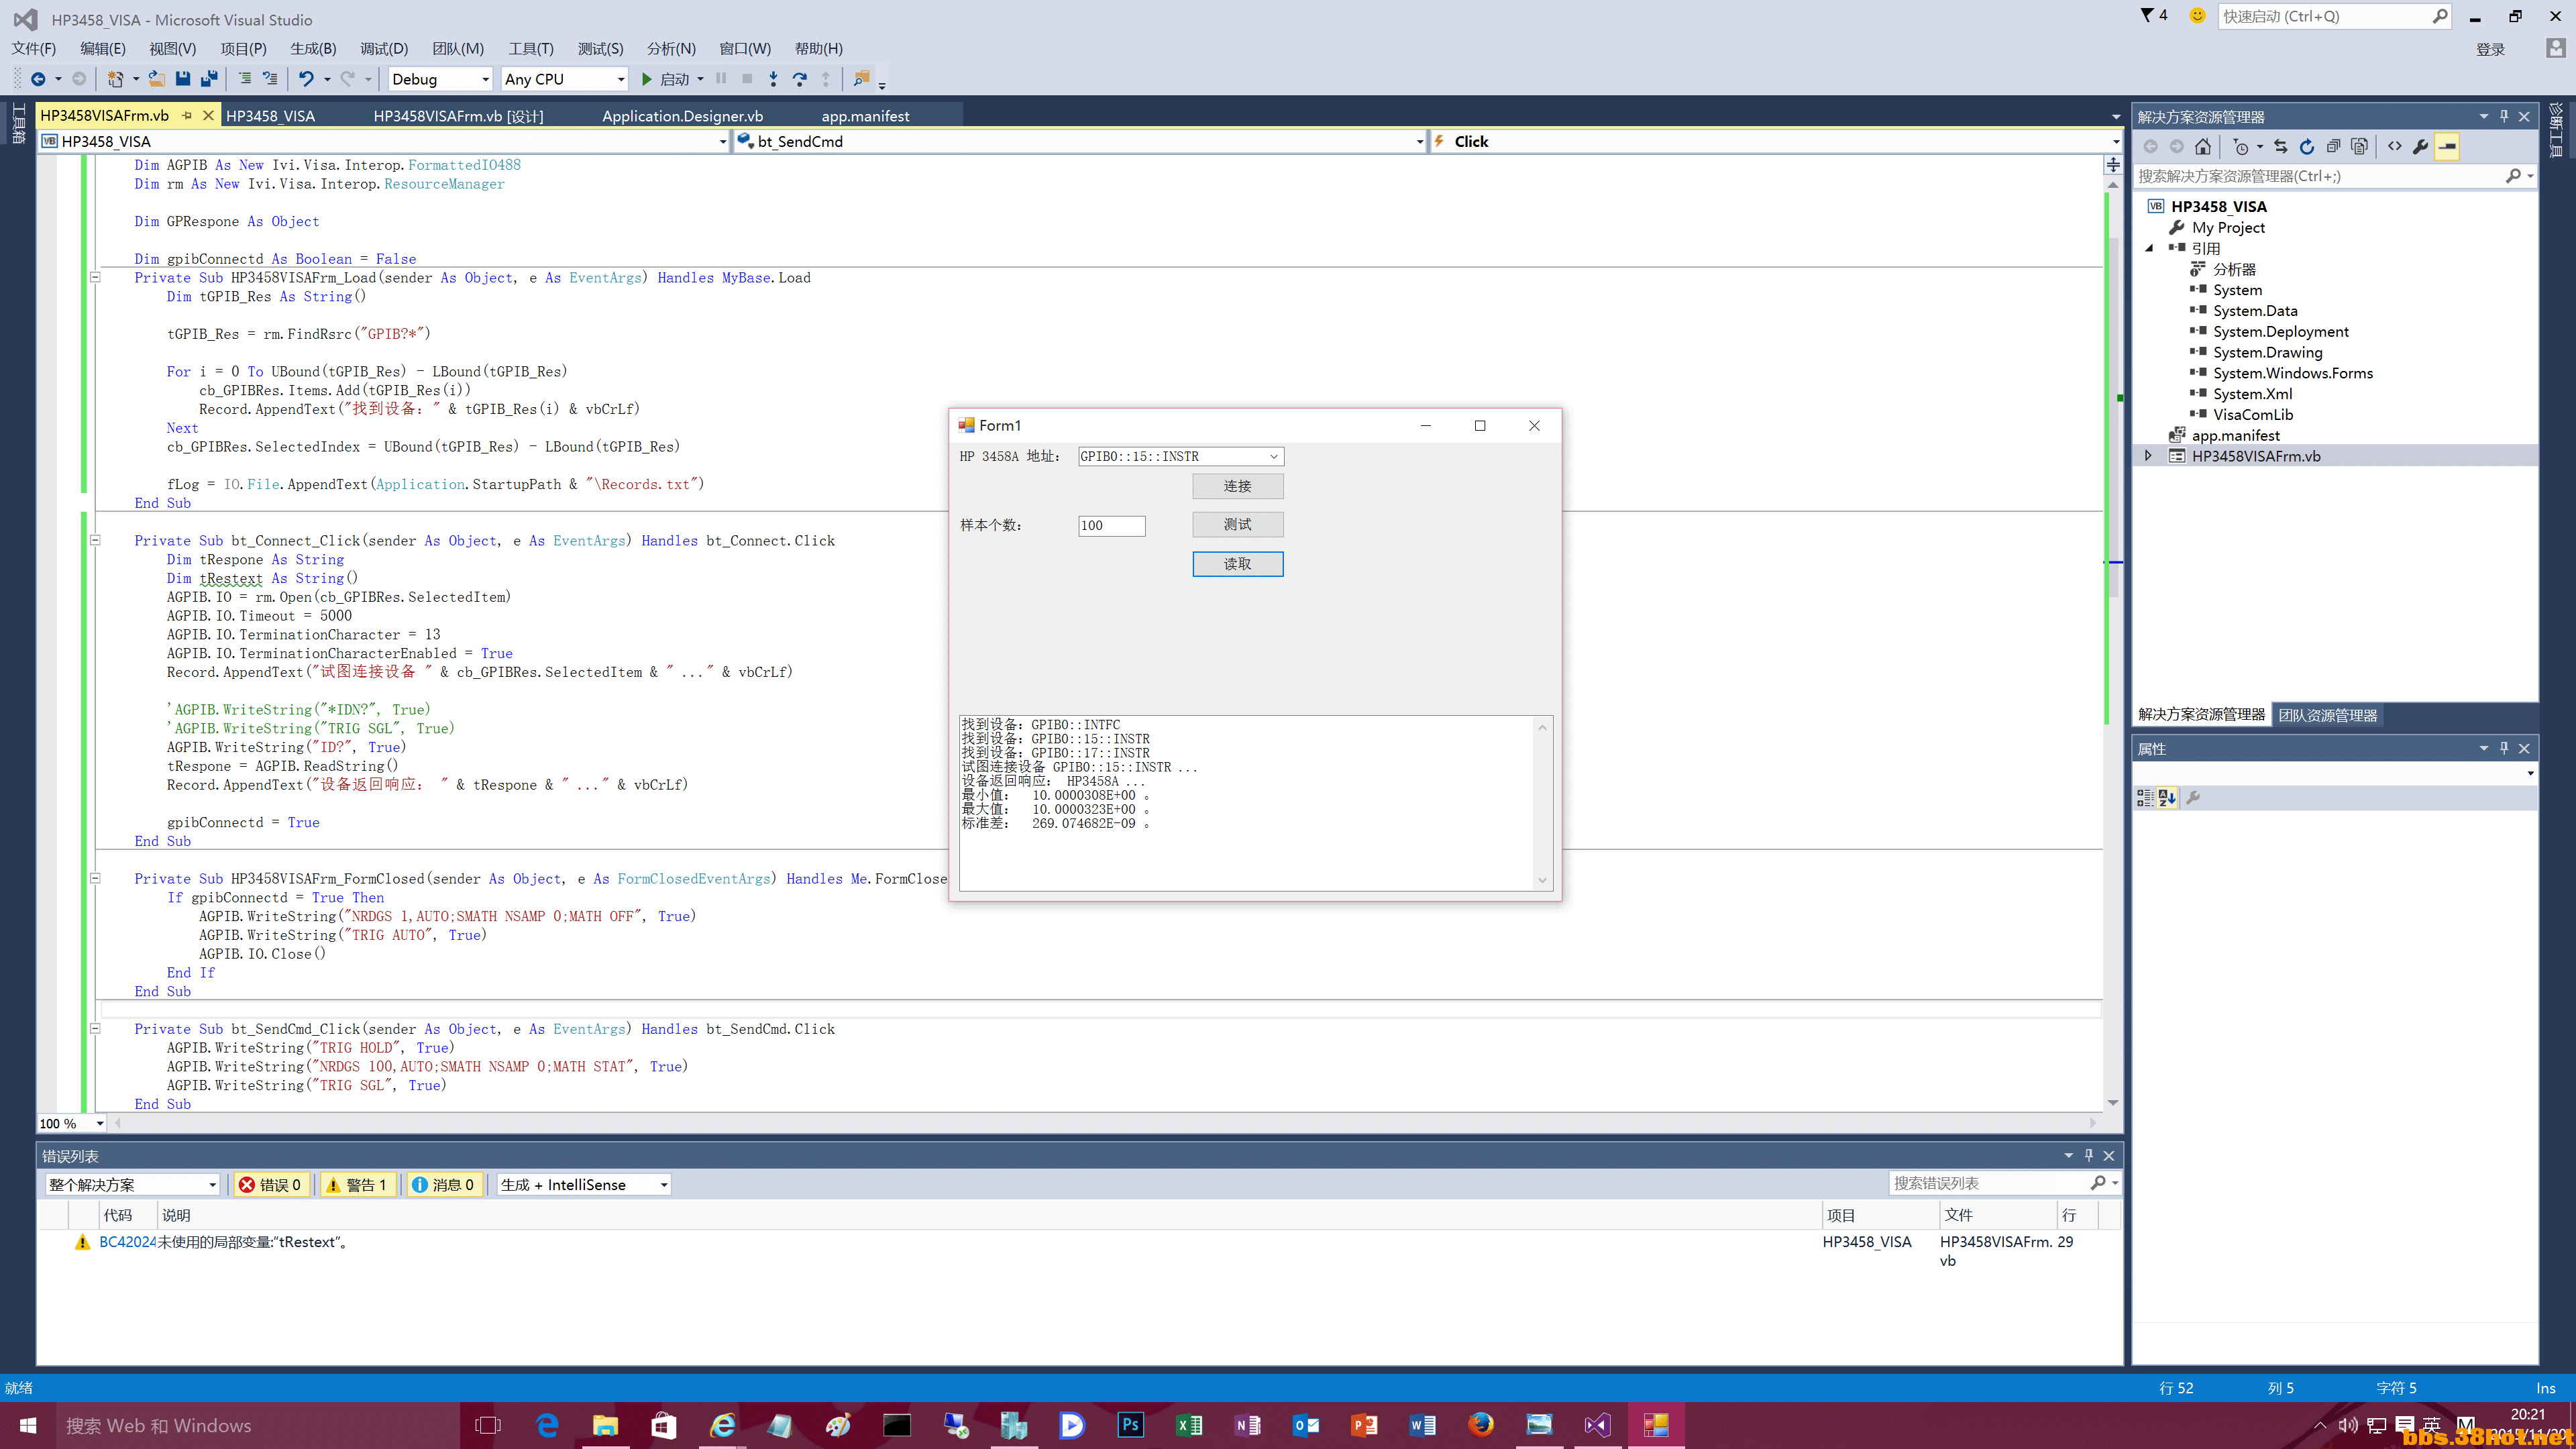Click the Step Into debug icon
The width and height of the screenshot is (2576, 1449).
point(773,79)
